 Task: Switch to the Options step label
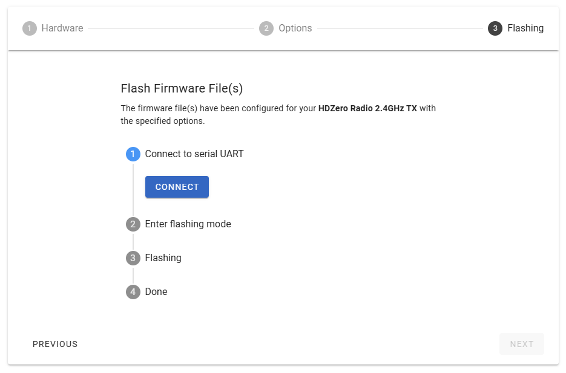point(295,28)
